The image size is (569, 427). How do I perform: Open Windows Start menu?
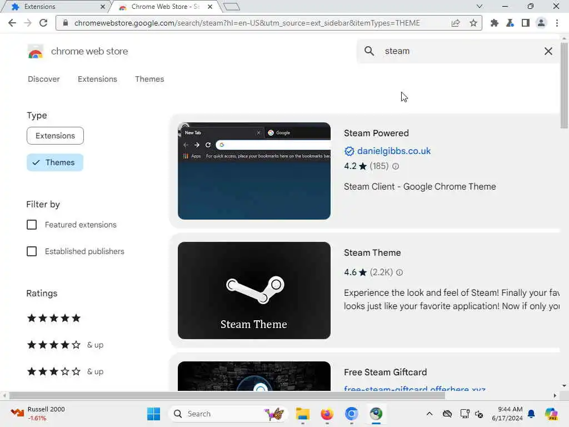(153, 414)
